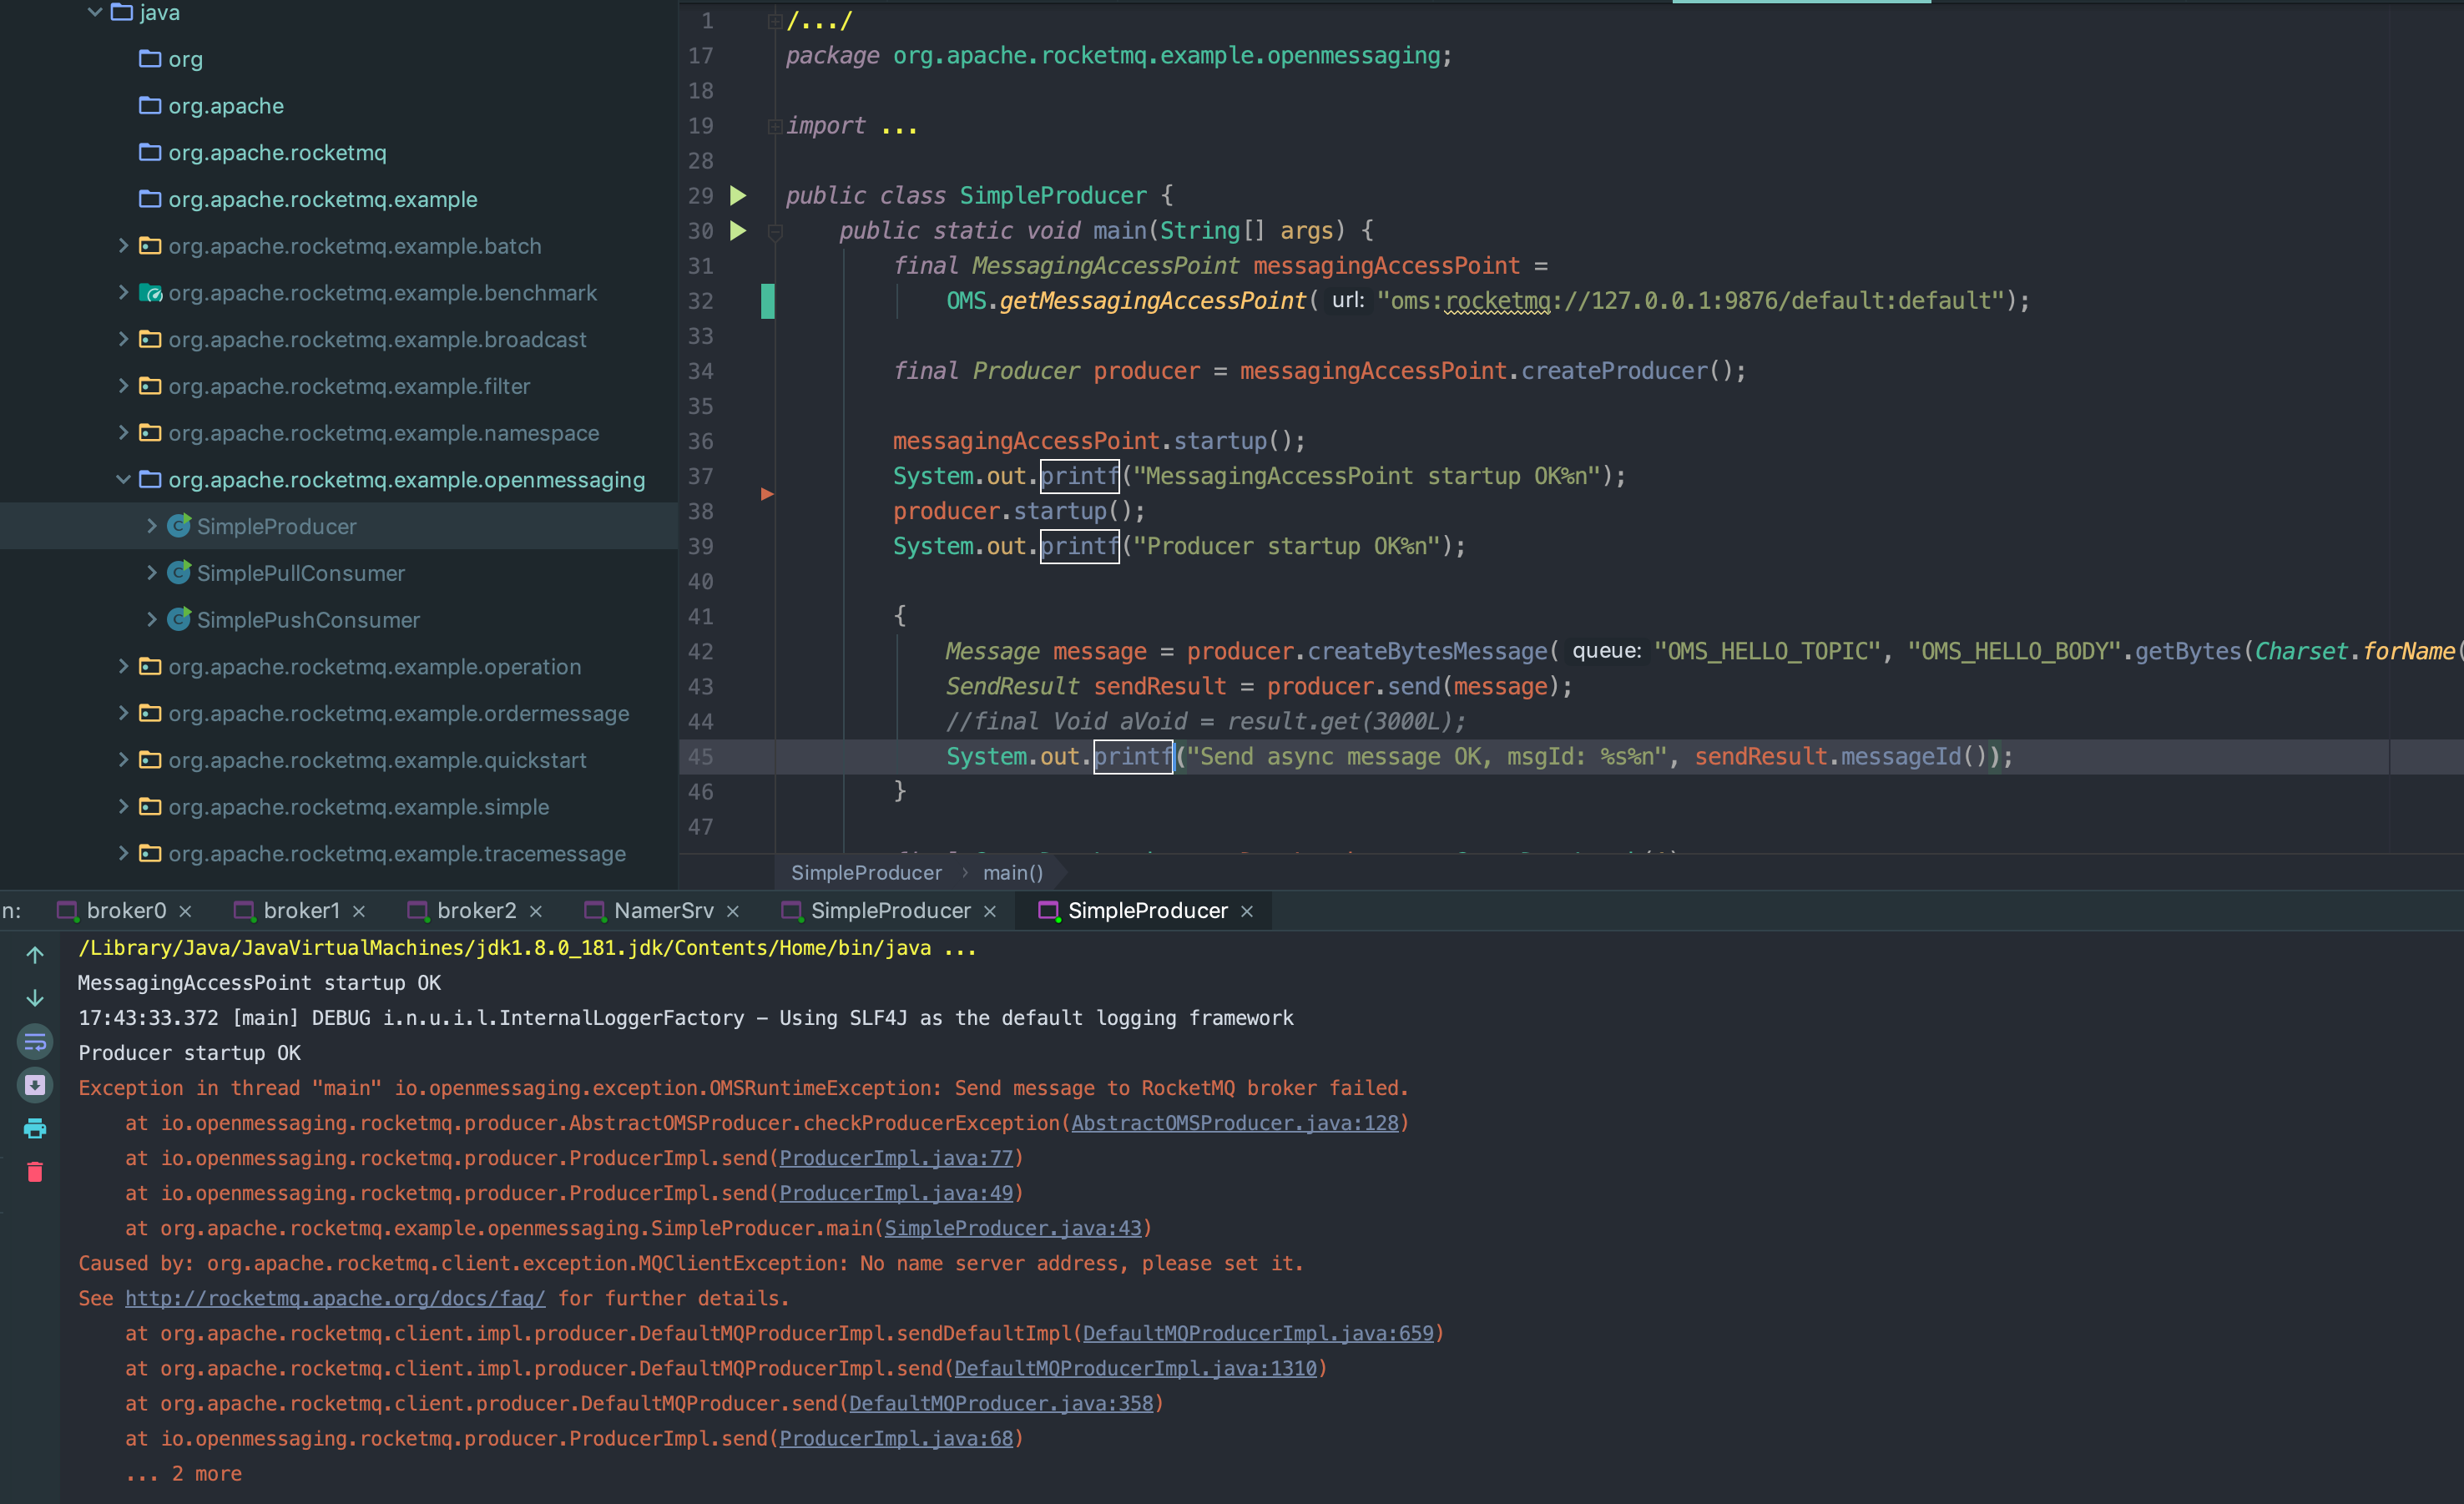
Task: Select the SimplePullConsumer class icon
Action: click(178, 572)
